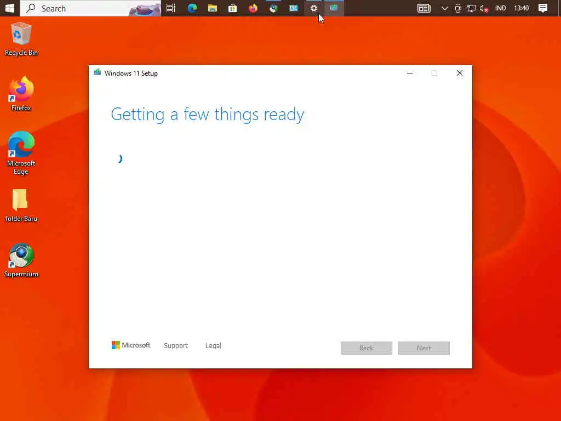
Task: Open File Explorer from the taskbar
Action: 213,8
